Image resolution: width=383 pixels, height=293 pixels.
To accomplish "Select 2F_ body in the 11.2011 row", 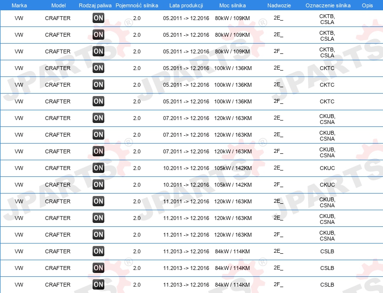I will (x=279, y=235).
